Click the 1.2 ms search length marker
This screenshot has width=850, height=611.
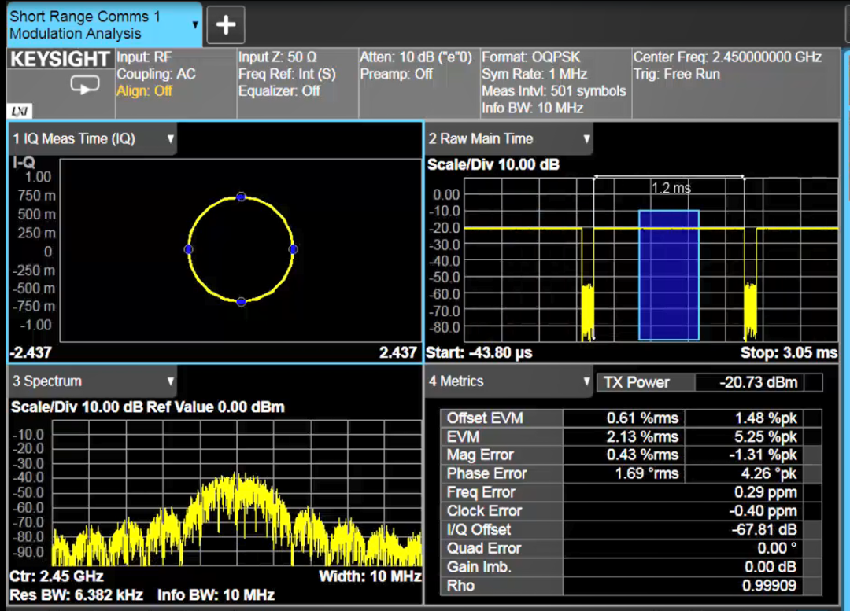point(670,187)
